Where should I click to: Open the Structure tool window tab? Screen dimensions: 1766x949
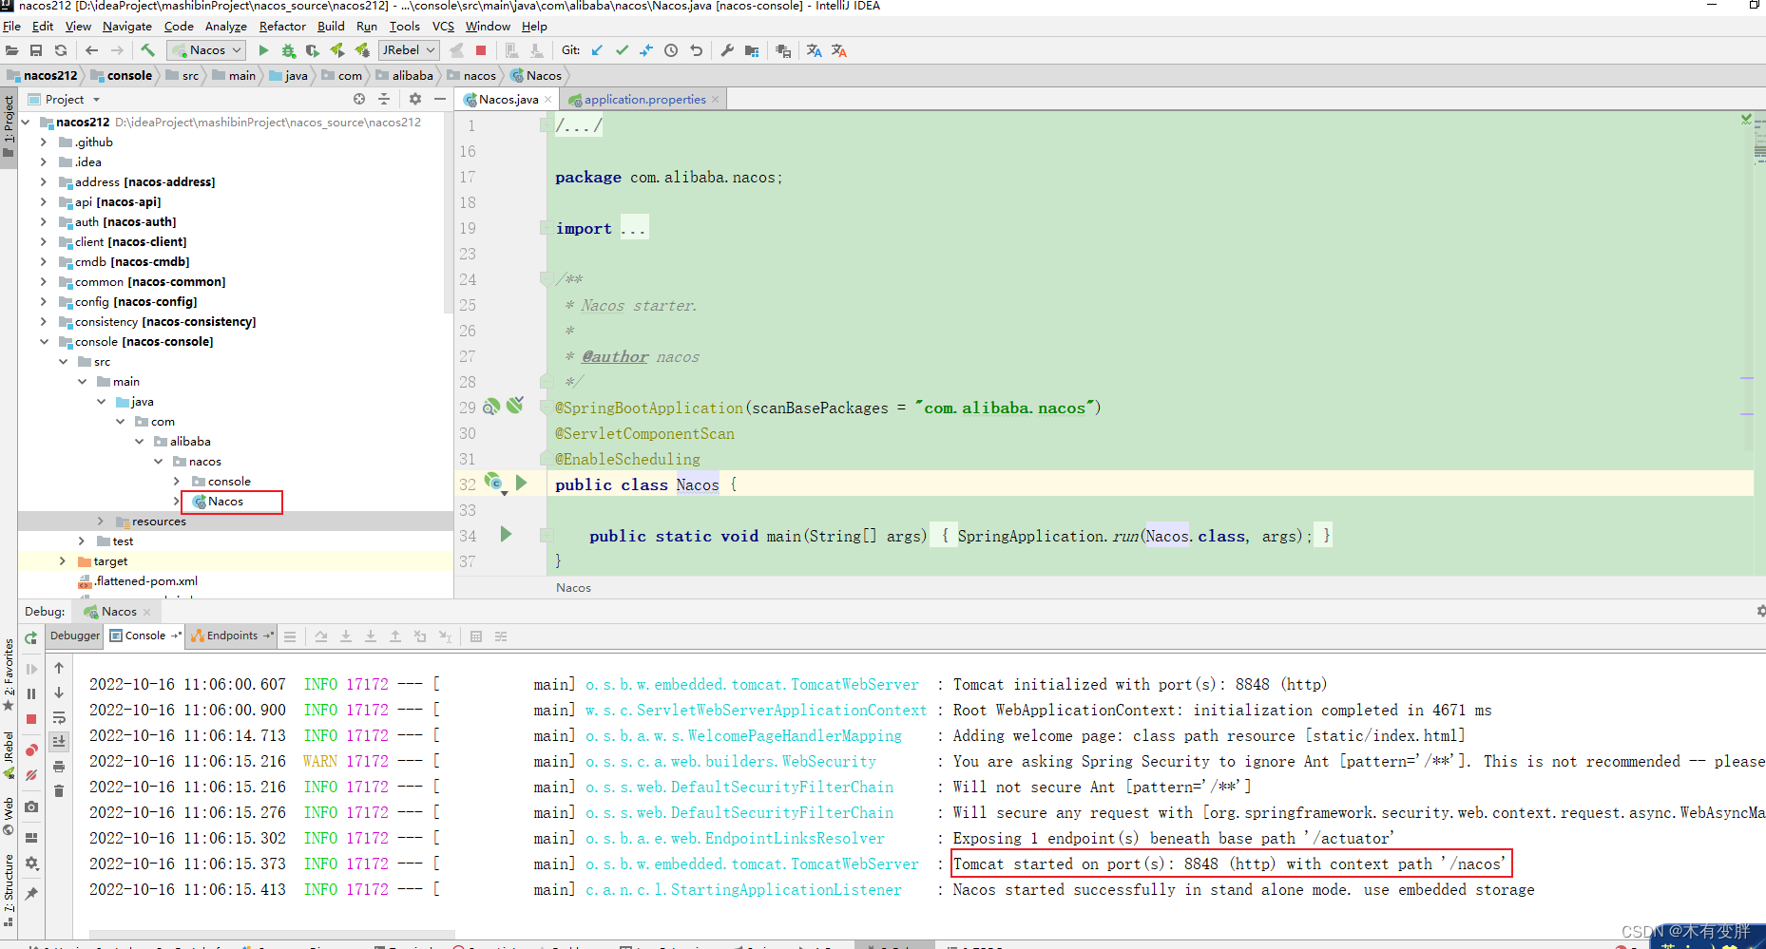(9, 888)
